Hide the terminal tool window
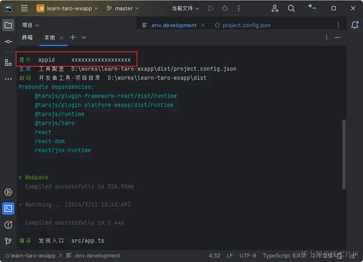Viewport: 363px width, 262px height. click(337, 37)
